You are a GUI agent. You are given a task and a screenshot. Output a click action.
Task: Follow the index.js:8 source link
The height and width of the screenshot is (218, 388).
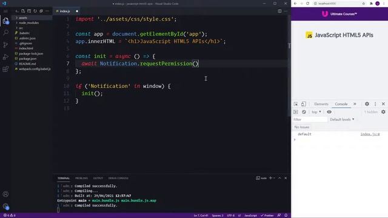click(x=370, y=134)
